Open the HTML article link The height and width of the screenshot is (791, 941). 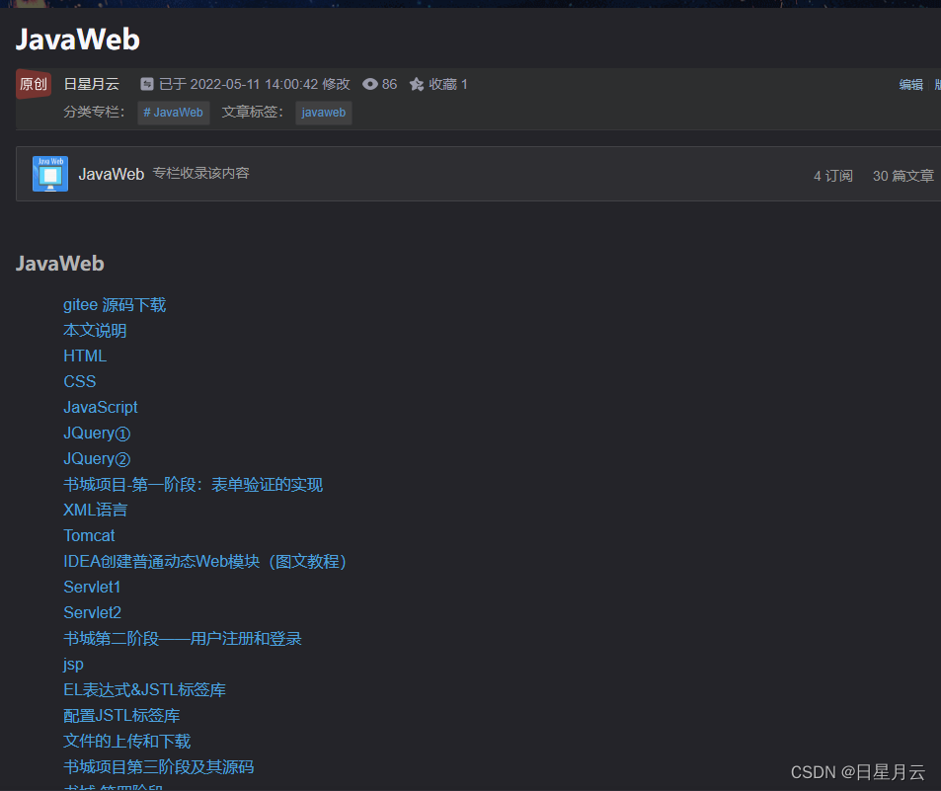click(x=85, y=356)
